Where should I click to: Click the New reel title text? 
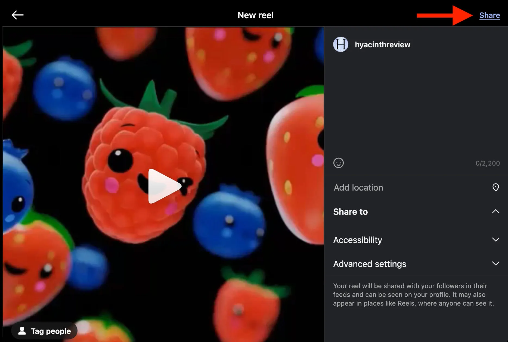(x=255, y=15)
